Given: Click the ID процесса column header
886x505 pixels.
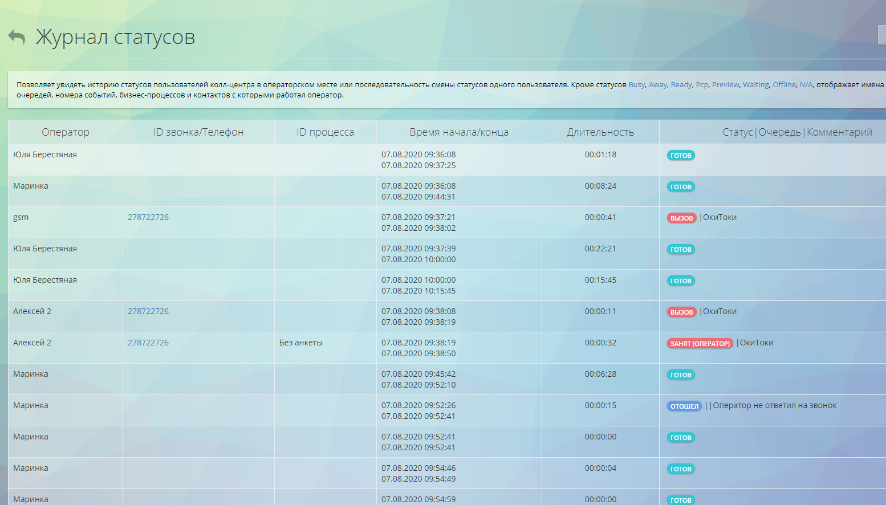Looking at the screenshot, I should (325, 132).
